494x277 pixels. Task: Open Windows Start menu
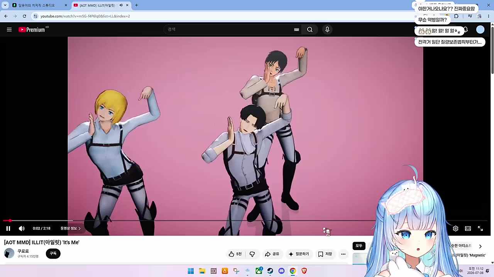(x=191, y=271)
